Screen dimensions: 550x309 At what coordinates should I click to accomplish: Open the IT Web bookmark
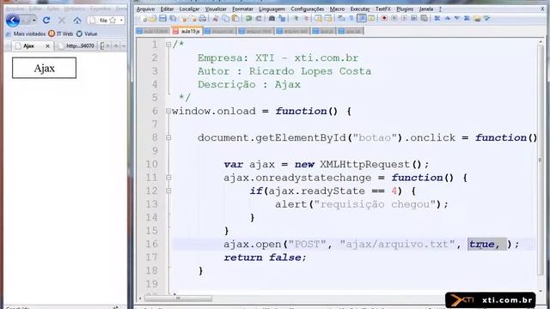click(61, 33)
